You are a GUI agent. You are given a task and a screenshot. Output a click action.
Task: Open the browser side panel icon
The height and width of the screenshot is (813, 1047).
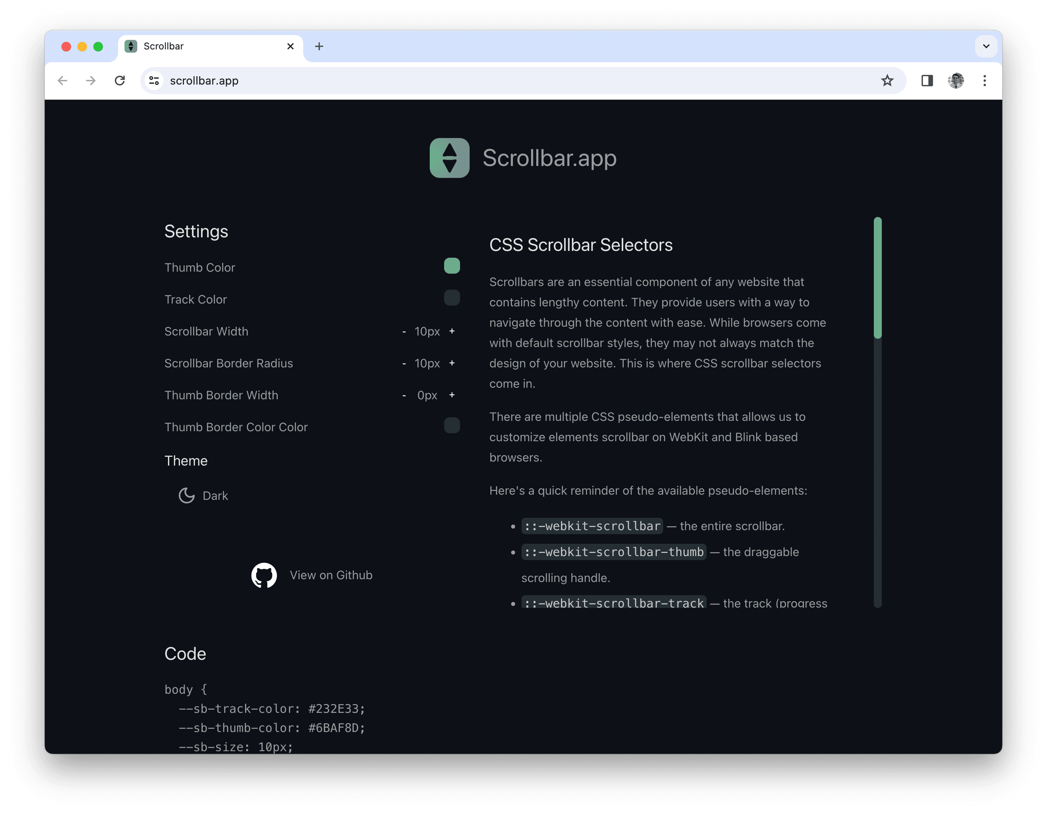click(x=926, y=81)
